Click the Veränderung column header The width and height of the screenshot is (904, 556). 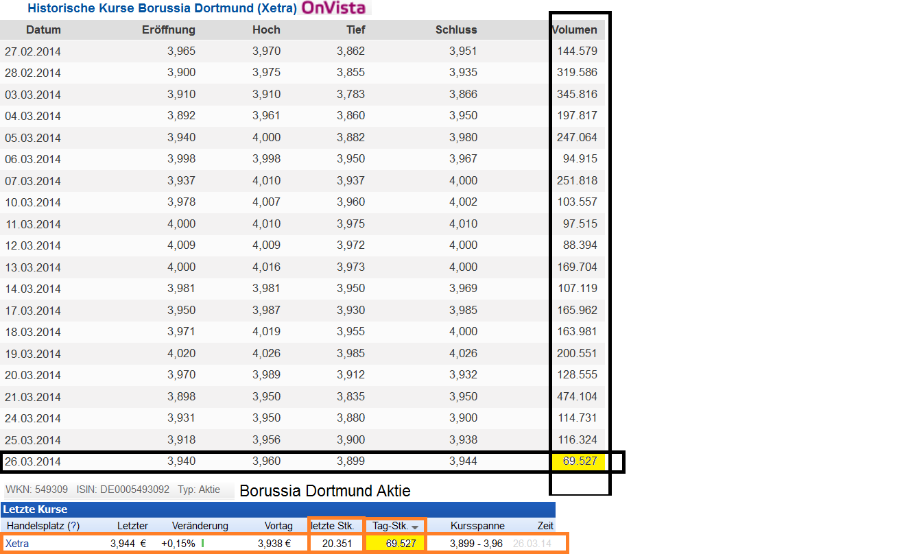pos(200,526)
